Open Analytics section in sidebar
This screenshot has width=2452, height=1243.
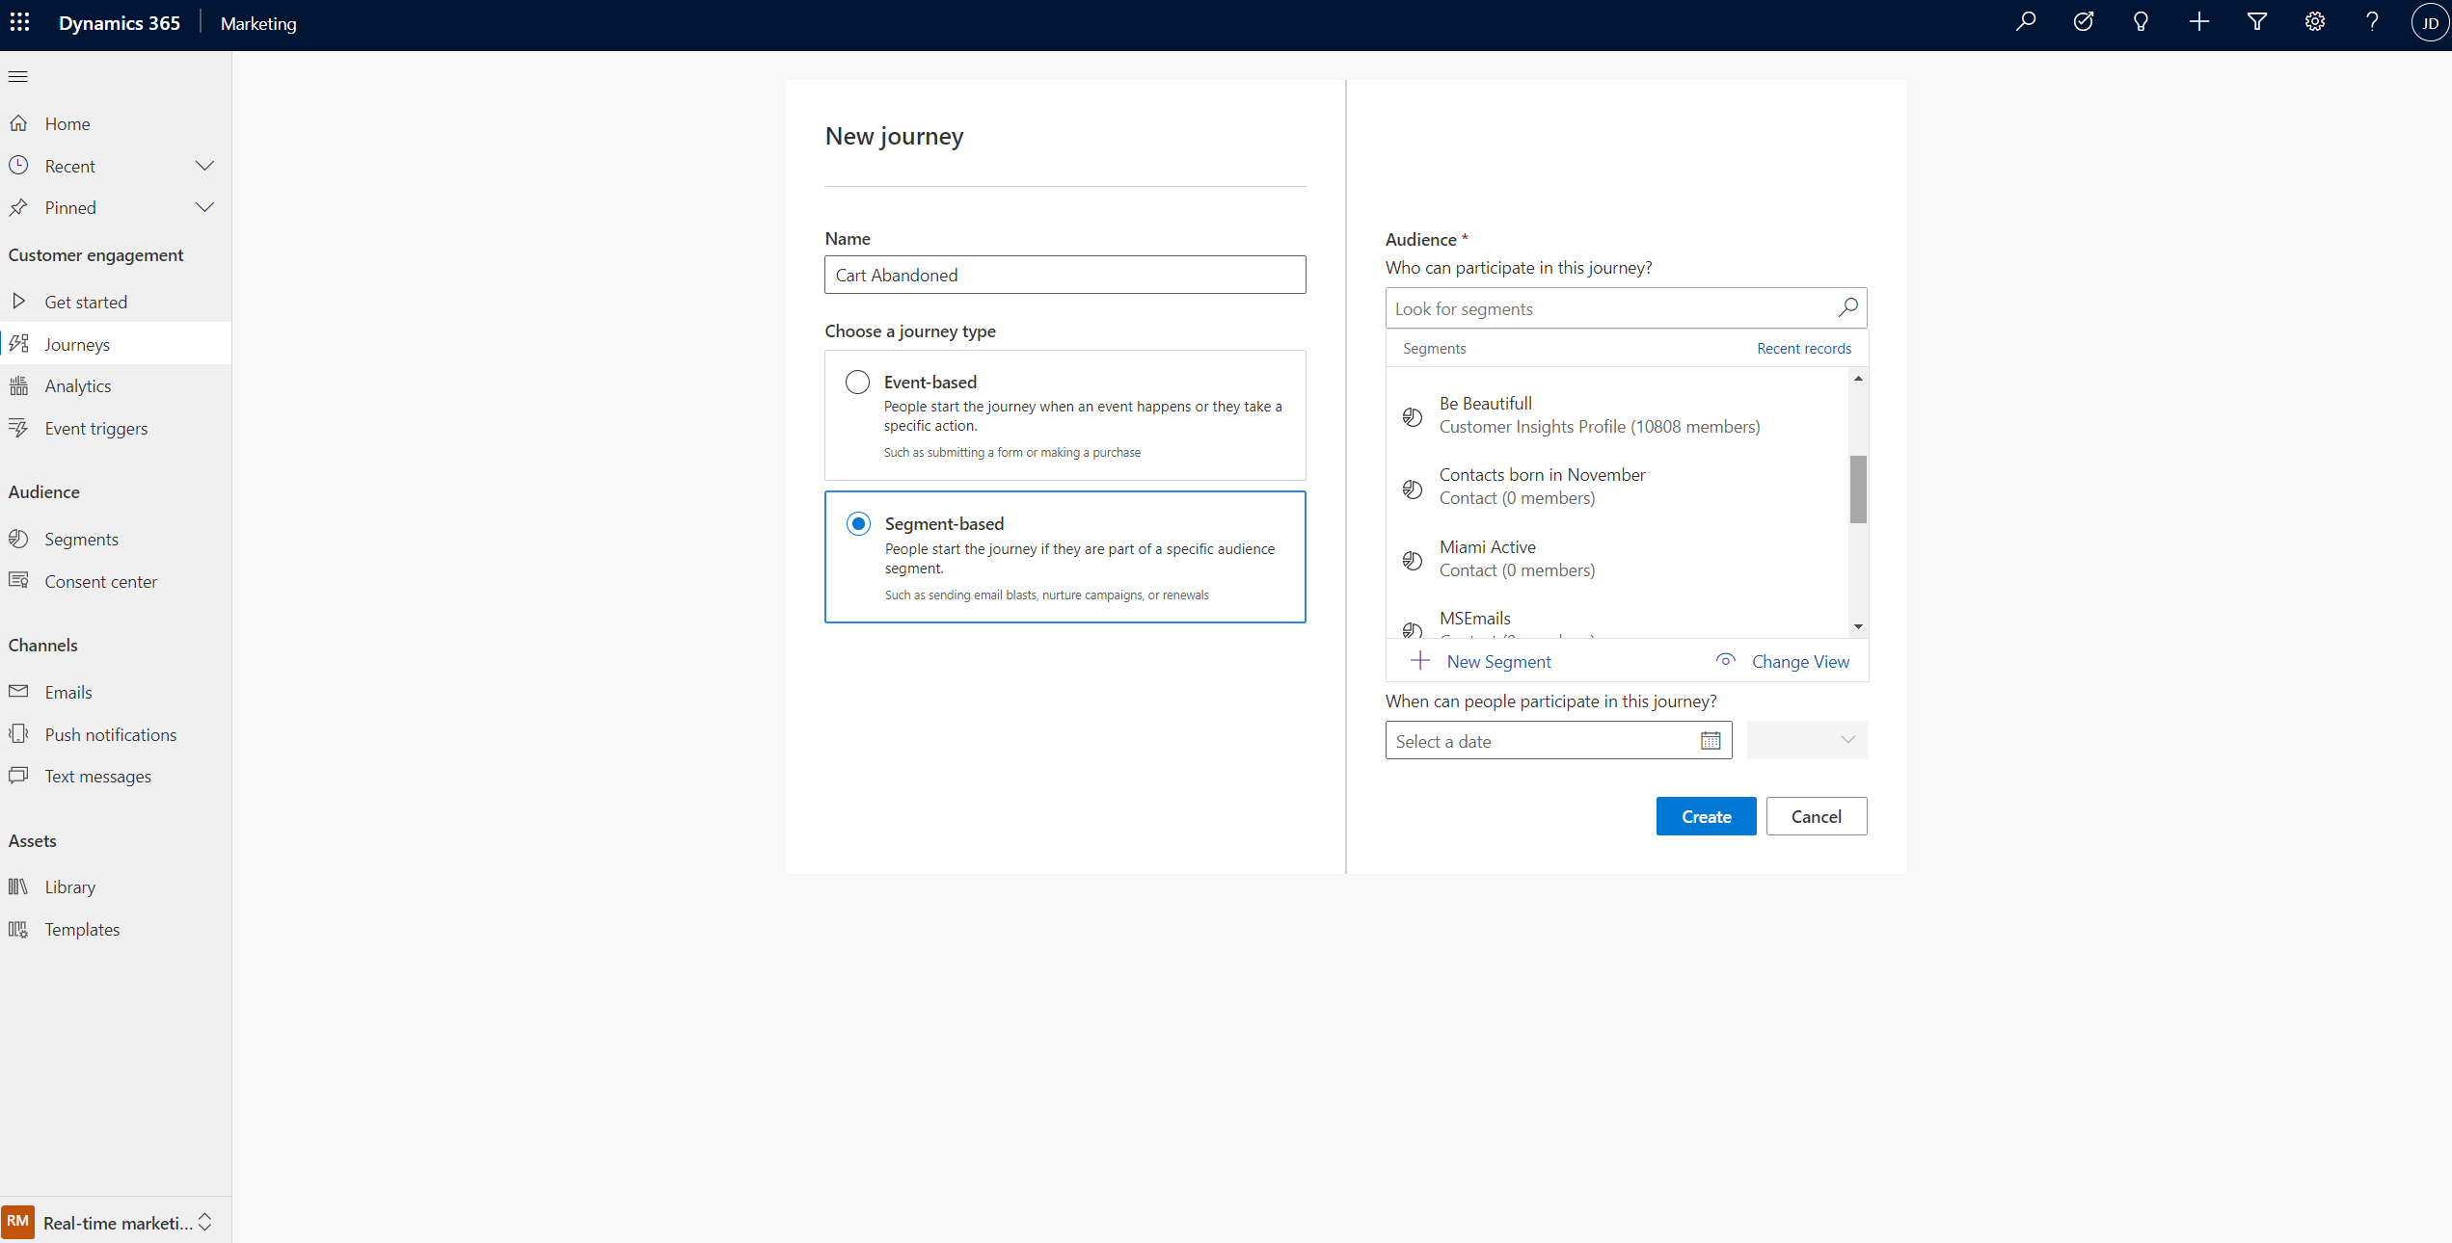76,385
